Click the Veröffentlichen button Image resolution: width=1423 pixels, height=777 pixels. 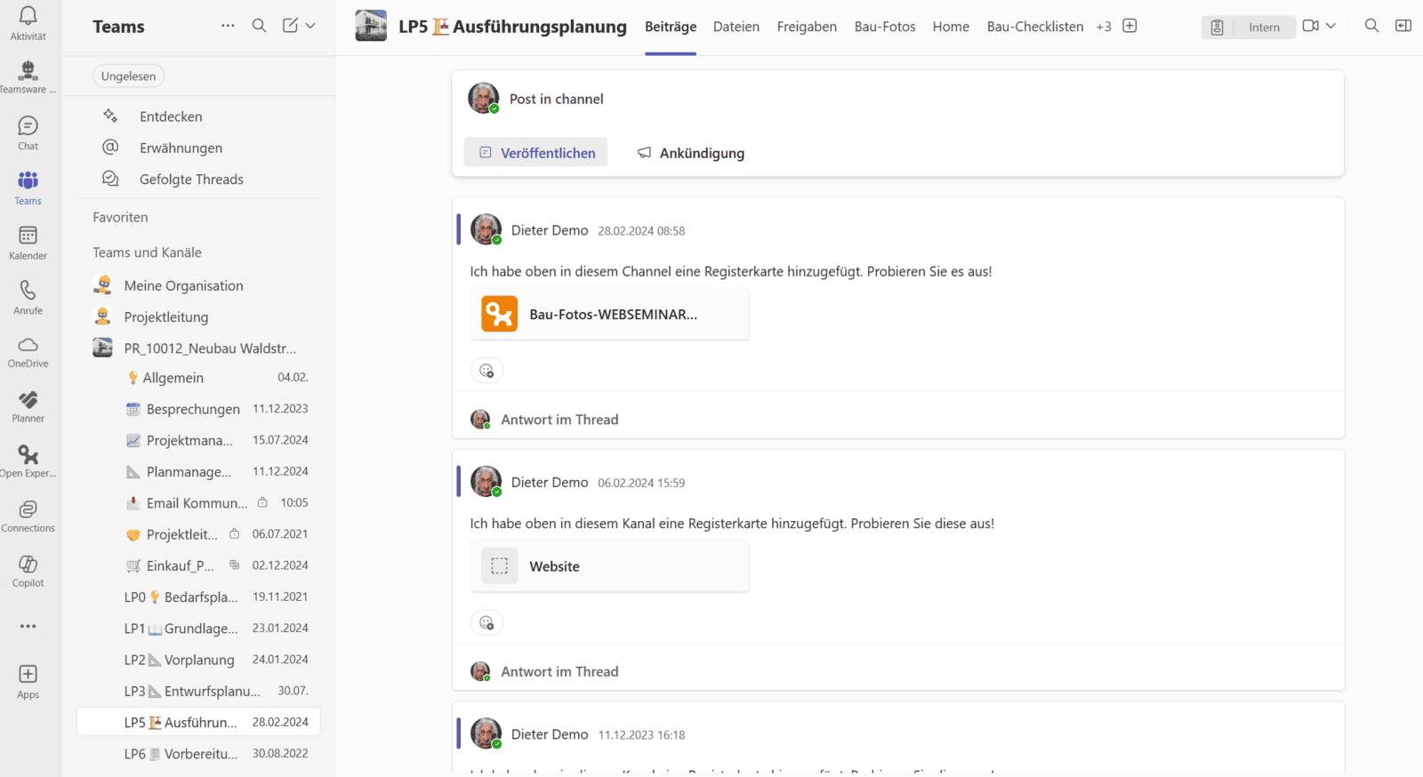(x=535, y=153)
